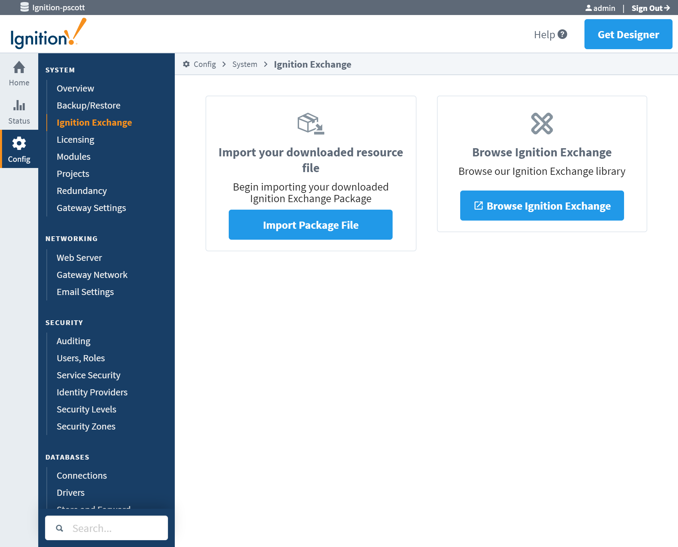
Task: Open the Projects page
Action: coord(73,173)
